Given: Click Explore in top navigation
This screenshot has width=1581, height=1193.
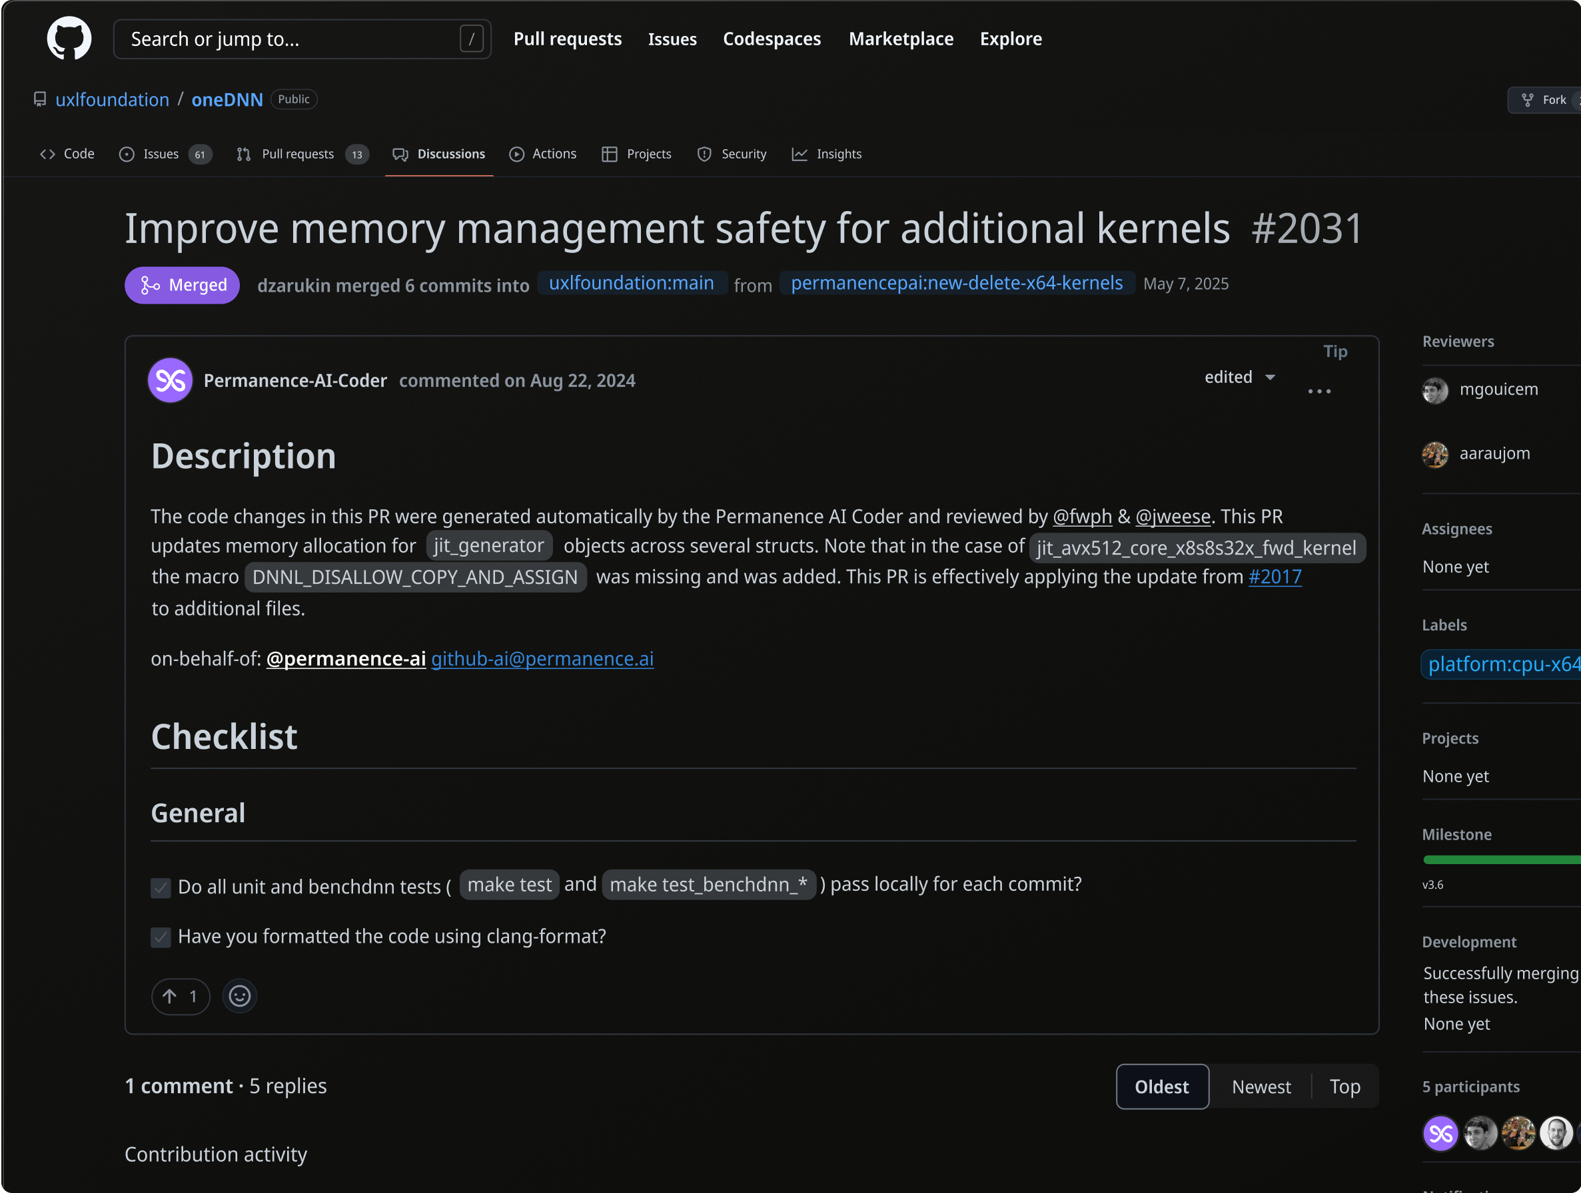Looking at the screenshot, I should click(x=1011, y=39).
